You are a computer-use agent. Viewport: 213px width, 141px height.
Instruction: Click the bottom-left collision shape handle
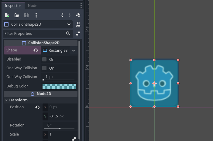[131, 107]
